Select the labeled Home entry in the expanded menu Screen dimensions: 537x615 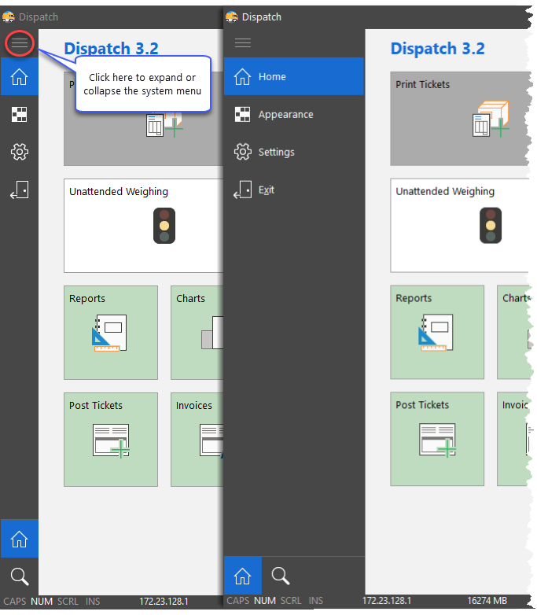[294, 77]
